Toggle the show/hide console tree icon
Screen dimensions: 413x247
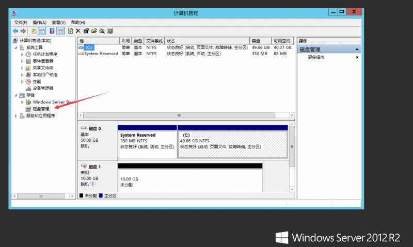click(x=42, y=31)
